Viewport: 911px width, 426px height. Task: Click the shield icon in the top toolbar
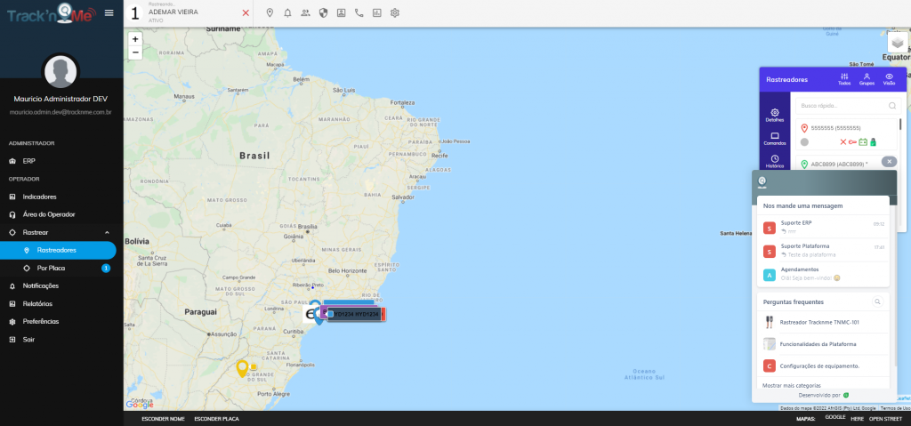coord(324,12)
